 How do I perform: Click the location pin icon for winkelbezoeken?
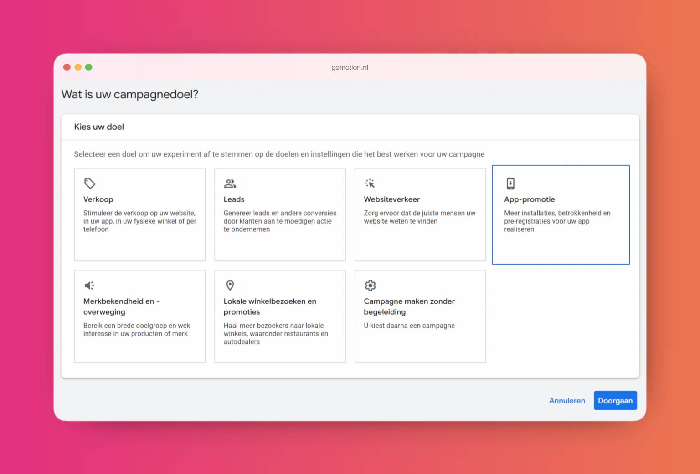230,285
